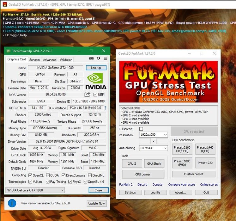Image resolution: width=236 pixels, height=221 pixels.
Task: Click the Device ID value field
Action: [89, 101]
